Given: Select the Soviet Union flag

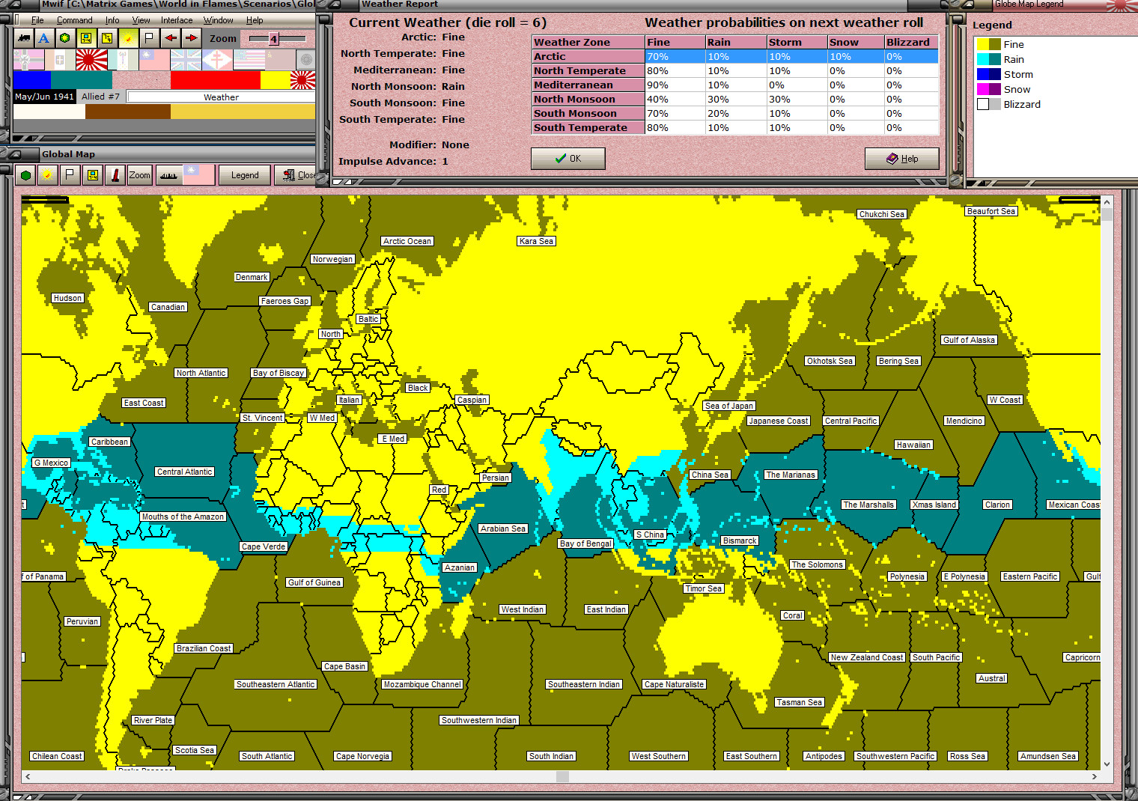Looking at the screenshot, I should click(x=280, y=60).
